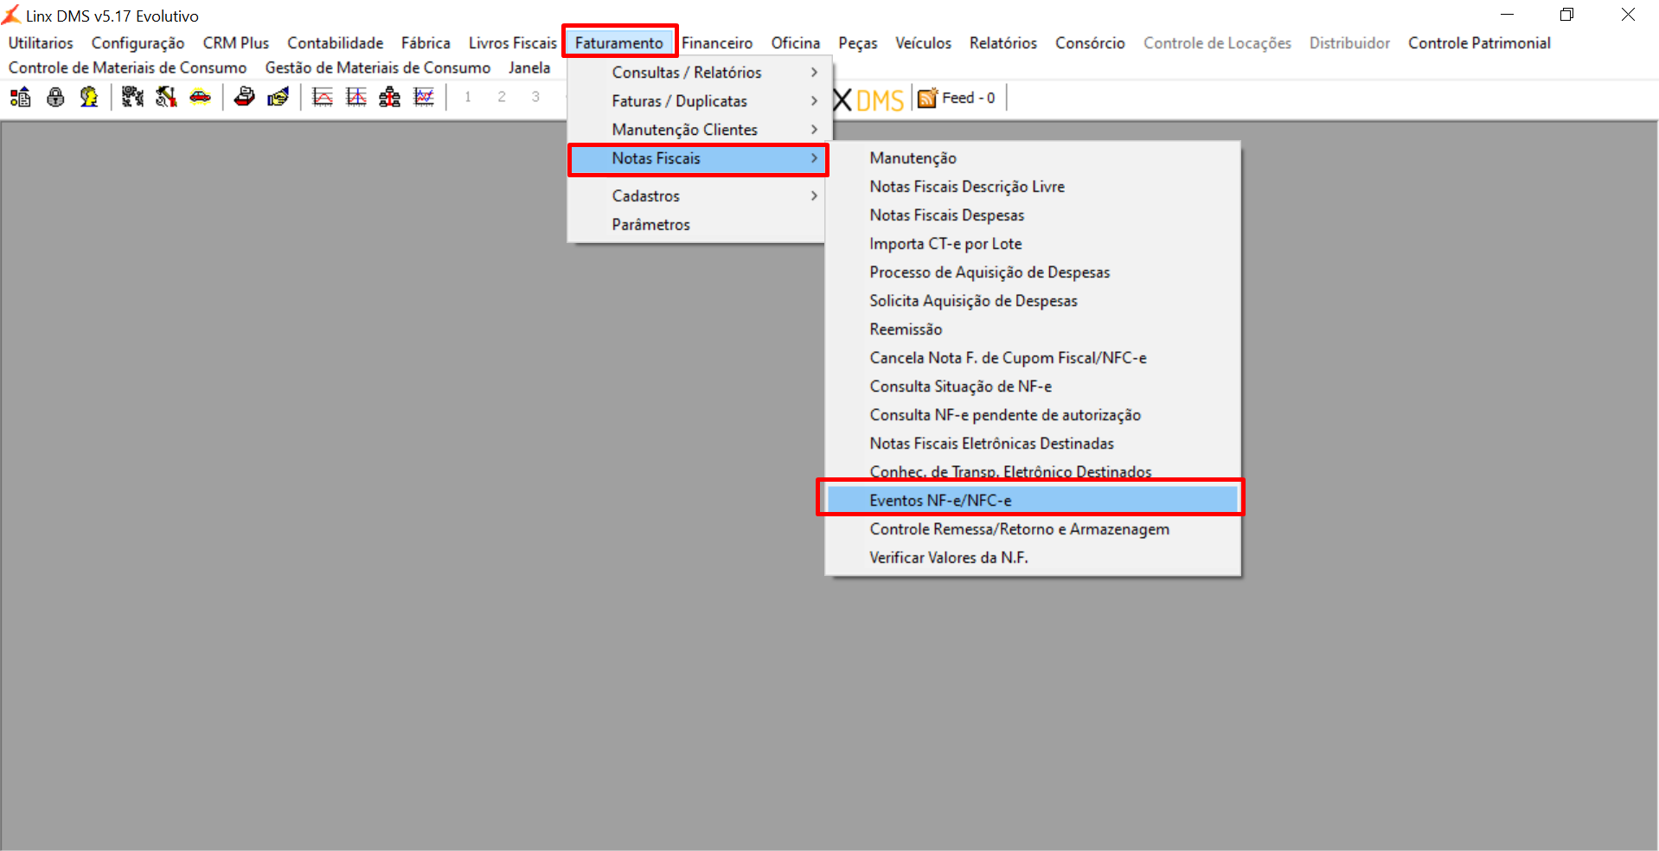Select Manutenção in Notas Fiscais submenu
1659x851 pixels.
[1033, 158]
